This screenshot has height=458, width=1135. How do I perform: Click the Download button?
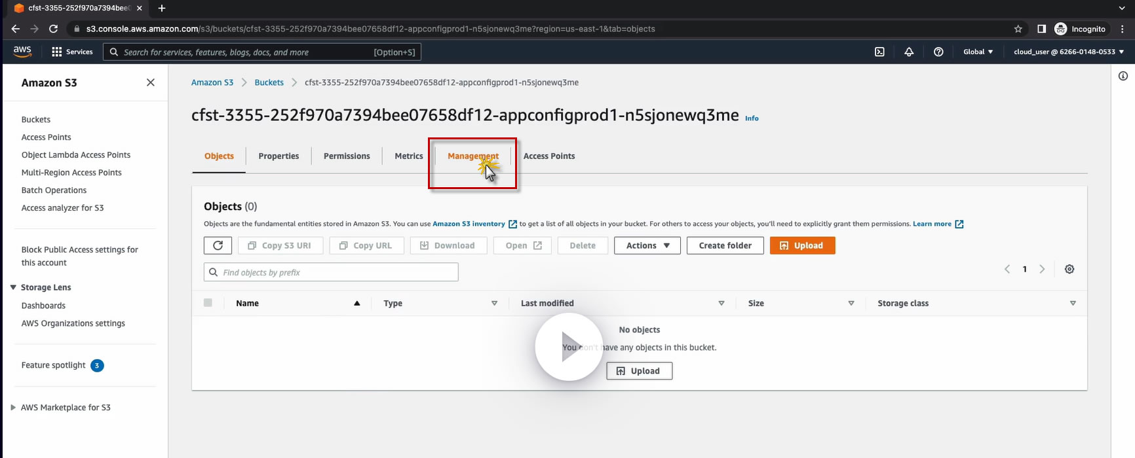[x=448, y=245]
